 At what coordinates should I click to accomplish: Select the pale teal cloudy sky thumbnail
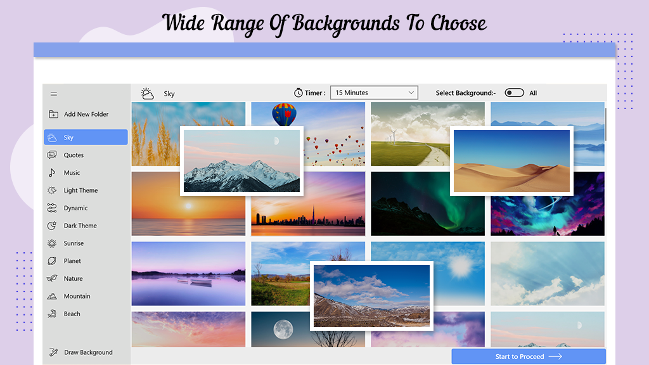point(548,274)
